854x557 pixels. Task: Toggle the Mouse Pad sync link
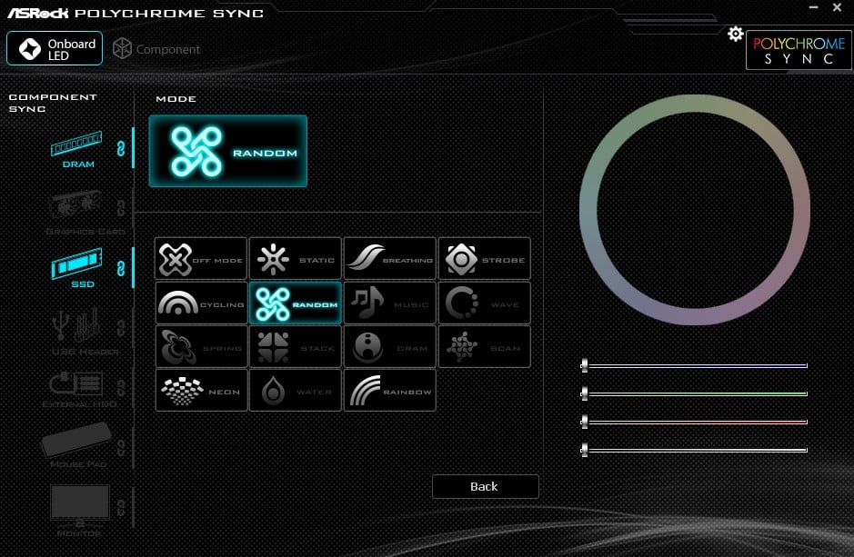(x=121, y=448)
